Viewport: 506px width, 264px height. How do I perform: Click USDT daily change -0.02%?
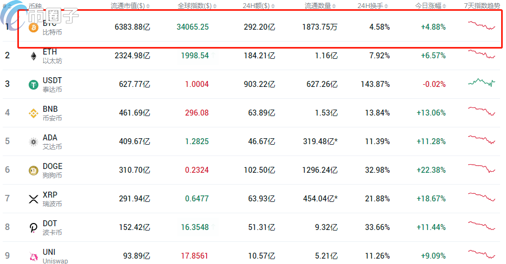pos(434,84)
